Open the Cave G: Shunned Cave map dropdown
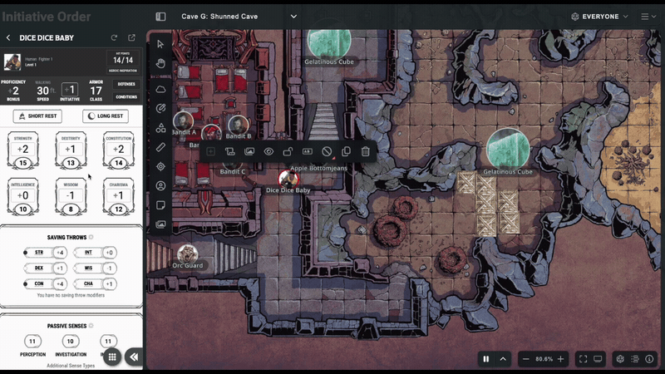The image size is (665, 374). tap(239, 17)
